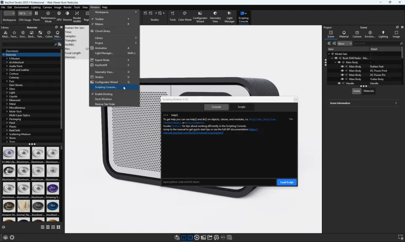The width and height of the screenshot is (405, 242).
Task: Choose Cloud Library from Window menu
Action: click(x=113, y=31)
